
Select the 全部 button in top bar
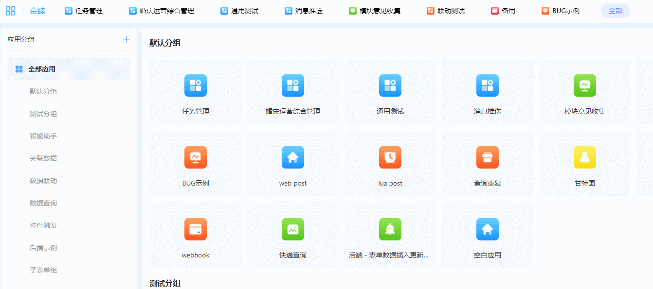point(615,11)
